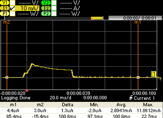Image resolution: width=163 pixels, height=118 pixels.
Task: Click the -15.4ms m2 time value
Action: tap(40, 116)
